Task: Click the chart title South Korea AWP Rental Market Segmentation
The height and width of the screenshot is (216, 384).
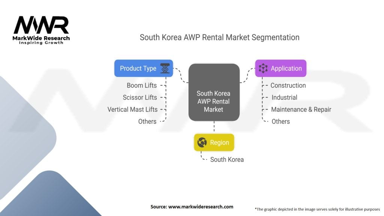Action: pos(219,37)
